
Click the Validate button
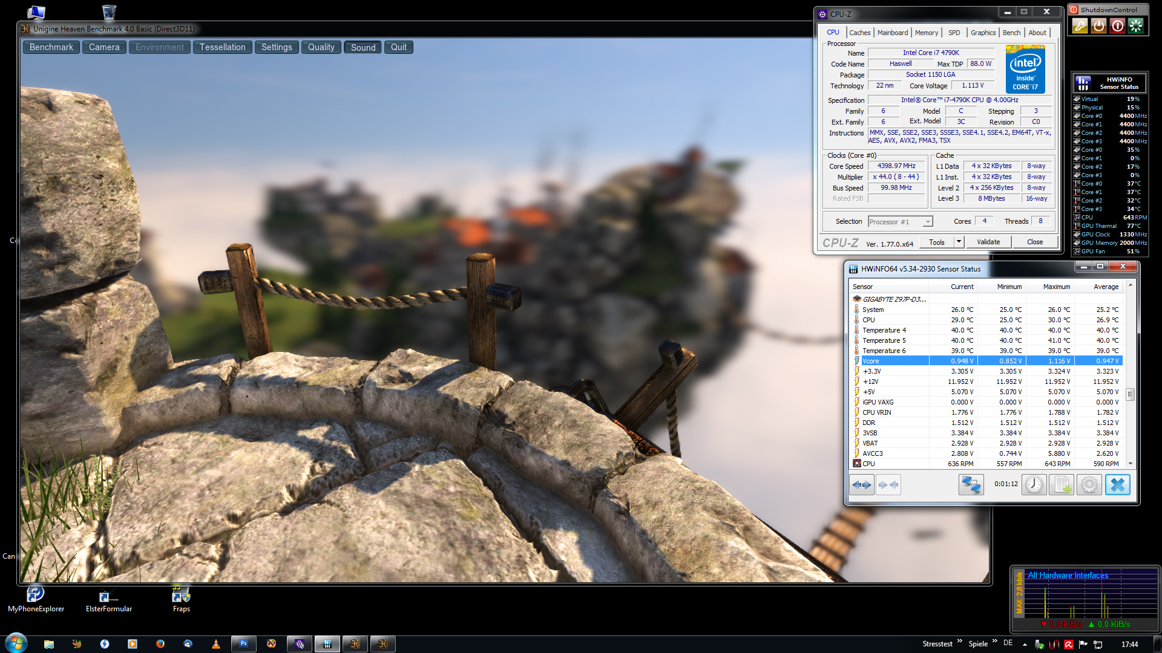[988, 242]
